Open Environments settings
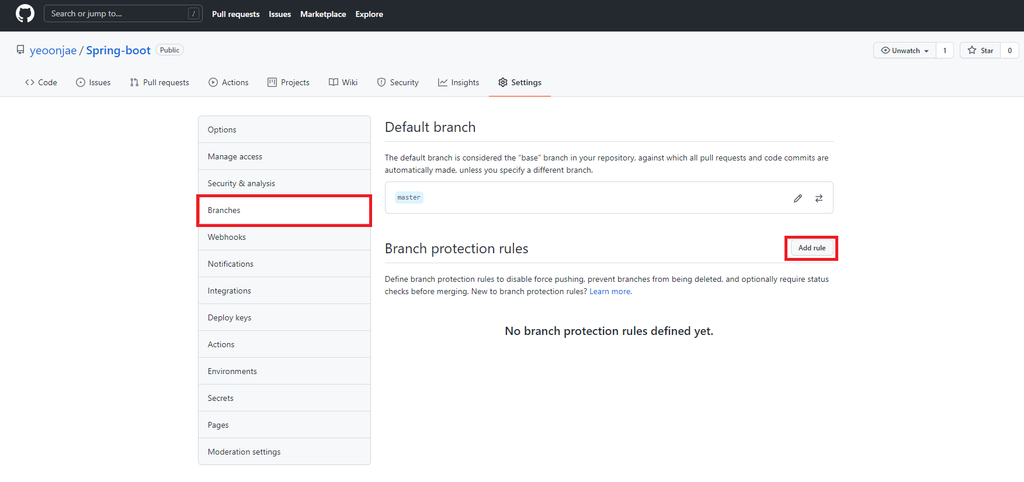This screenshot has height=482, width=1024. [284, 371]
